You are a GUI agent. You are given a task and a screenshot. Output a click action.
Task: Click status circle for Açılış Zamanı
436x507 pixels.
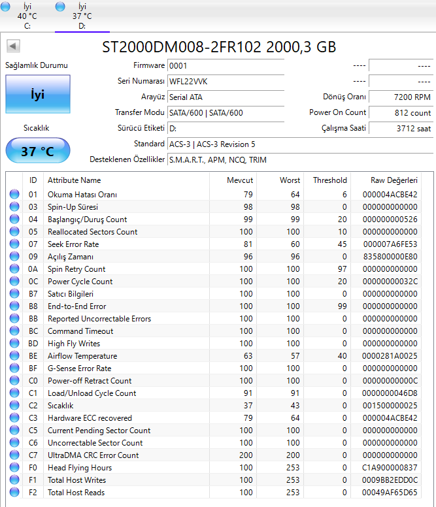(14, 256)
